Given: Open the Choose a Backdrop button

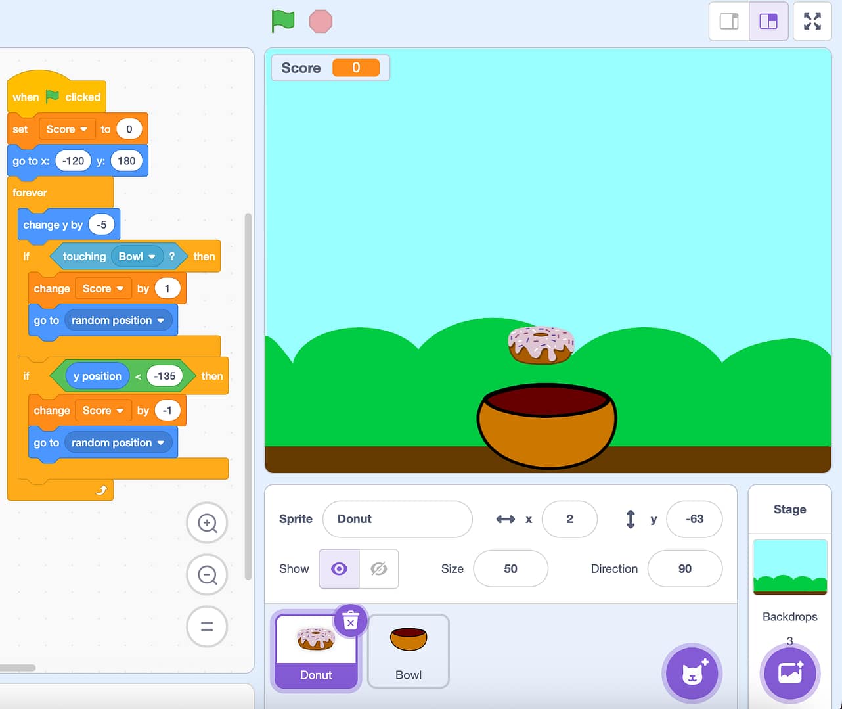Looking at the screenshot, I should tap(790, 674).
